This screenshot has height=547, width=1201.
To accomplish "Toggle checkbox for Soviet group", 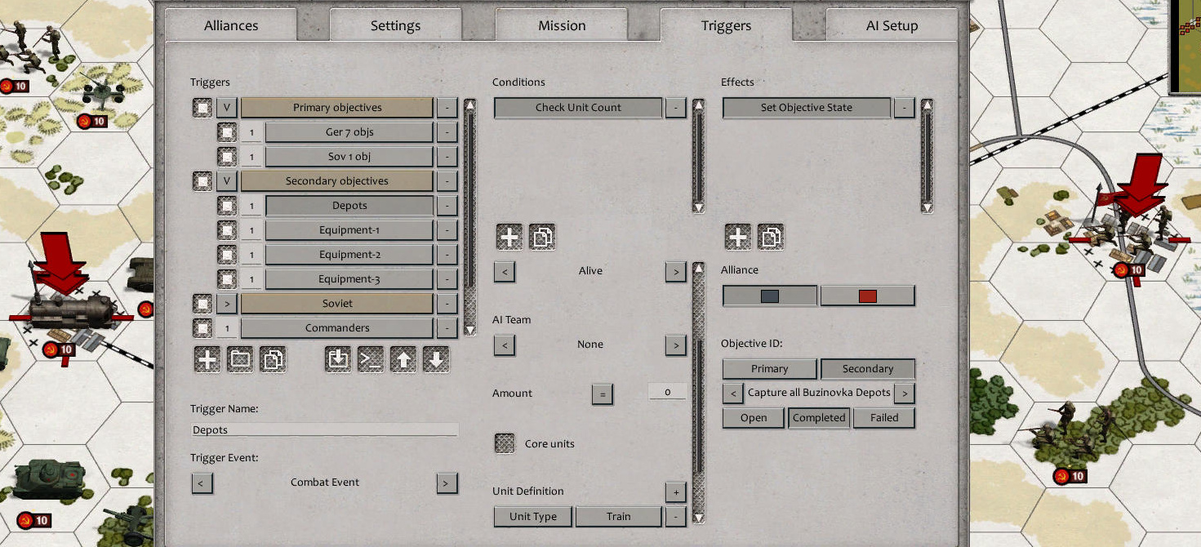I will click(202, 304).
